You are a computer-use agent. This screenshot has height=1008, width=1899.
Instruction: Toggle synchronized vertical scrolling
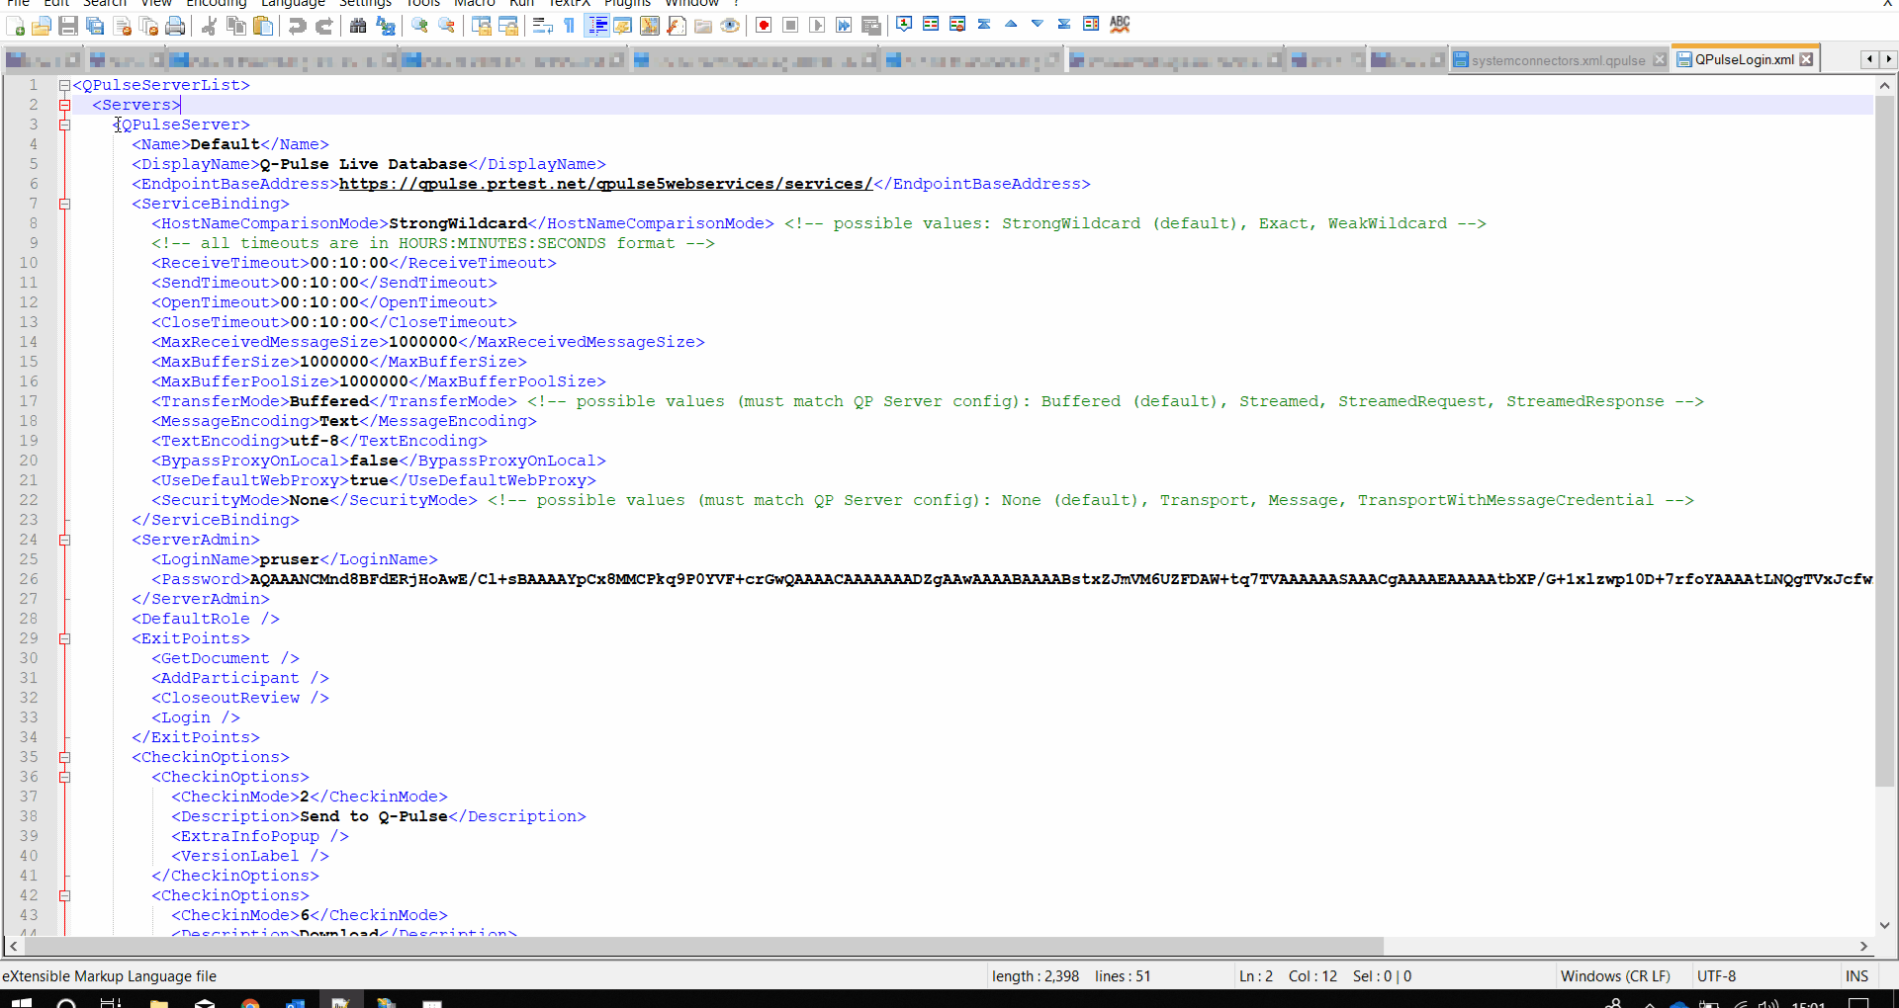[x=481, y=26]
